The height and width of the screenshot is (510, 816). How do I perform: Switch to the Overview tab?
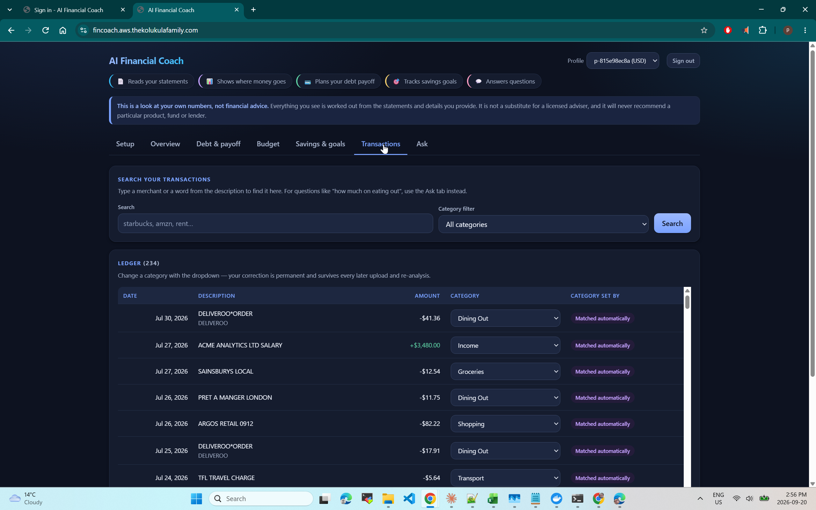pos(165,144)
